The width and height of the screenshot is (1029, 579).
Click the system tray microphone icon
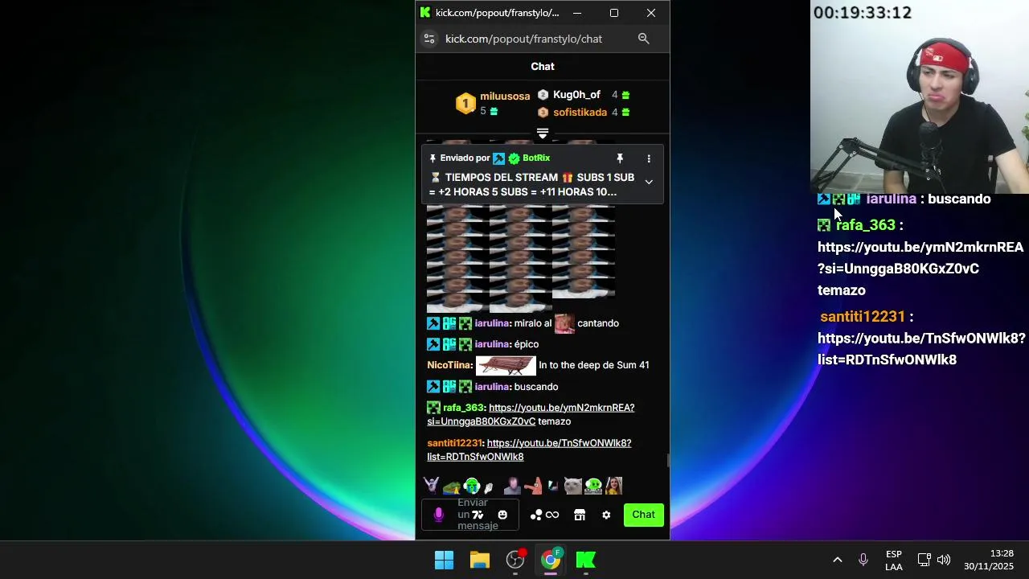[x=863, y=560]
